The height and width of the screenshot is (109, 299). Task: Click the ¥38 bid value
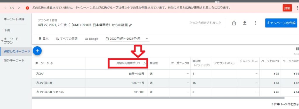[276, 74]
